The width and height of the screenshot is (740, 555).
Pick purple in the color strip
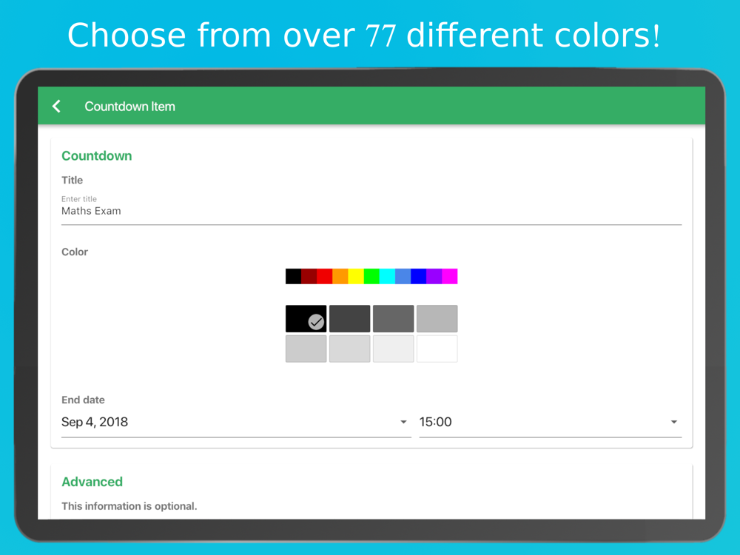tap(434, 276)
